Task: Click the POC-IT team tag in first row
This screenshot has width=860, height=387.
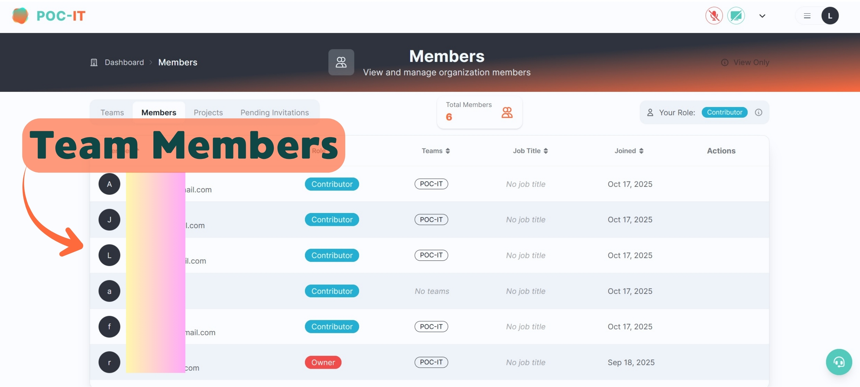Action: (x=431, y=184)
